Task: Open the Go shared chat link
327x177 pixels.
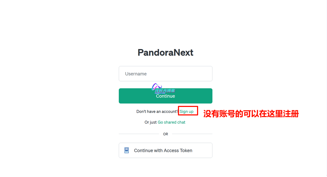Action: [172, 122]
